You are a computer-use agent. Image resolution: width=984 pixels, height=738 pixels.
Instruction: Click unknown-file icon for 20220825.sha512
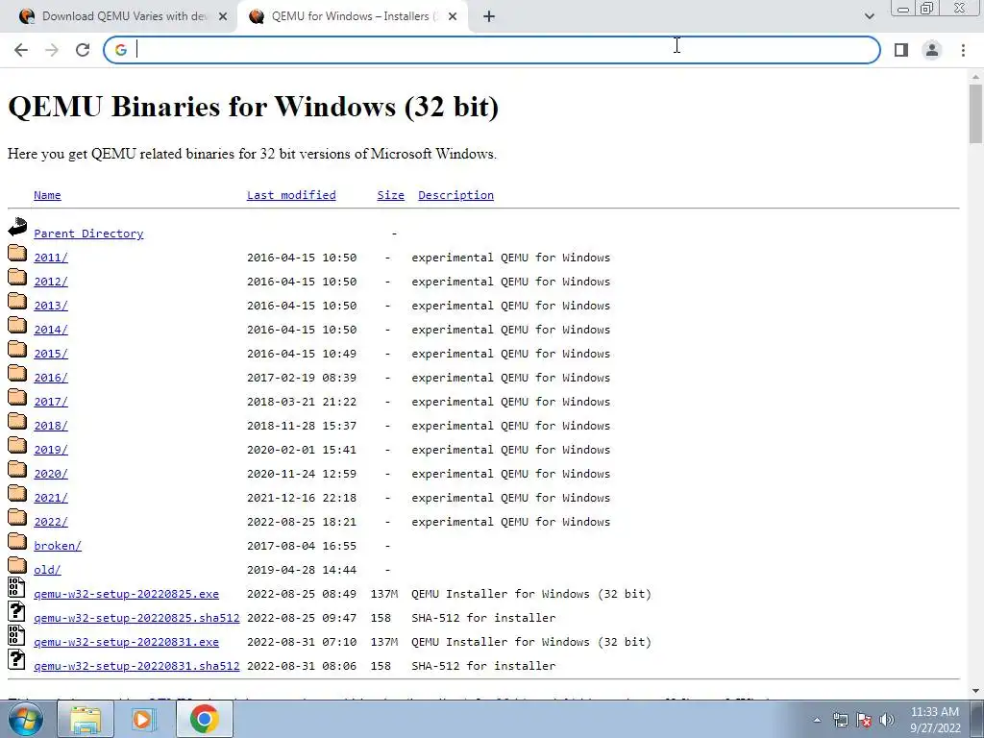(x=16, y=611)
